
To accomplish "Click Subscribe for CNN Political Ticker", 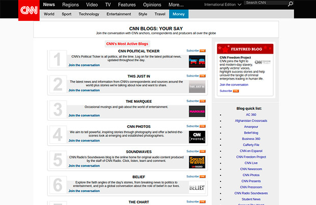I will (x=193, y=51).
